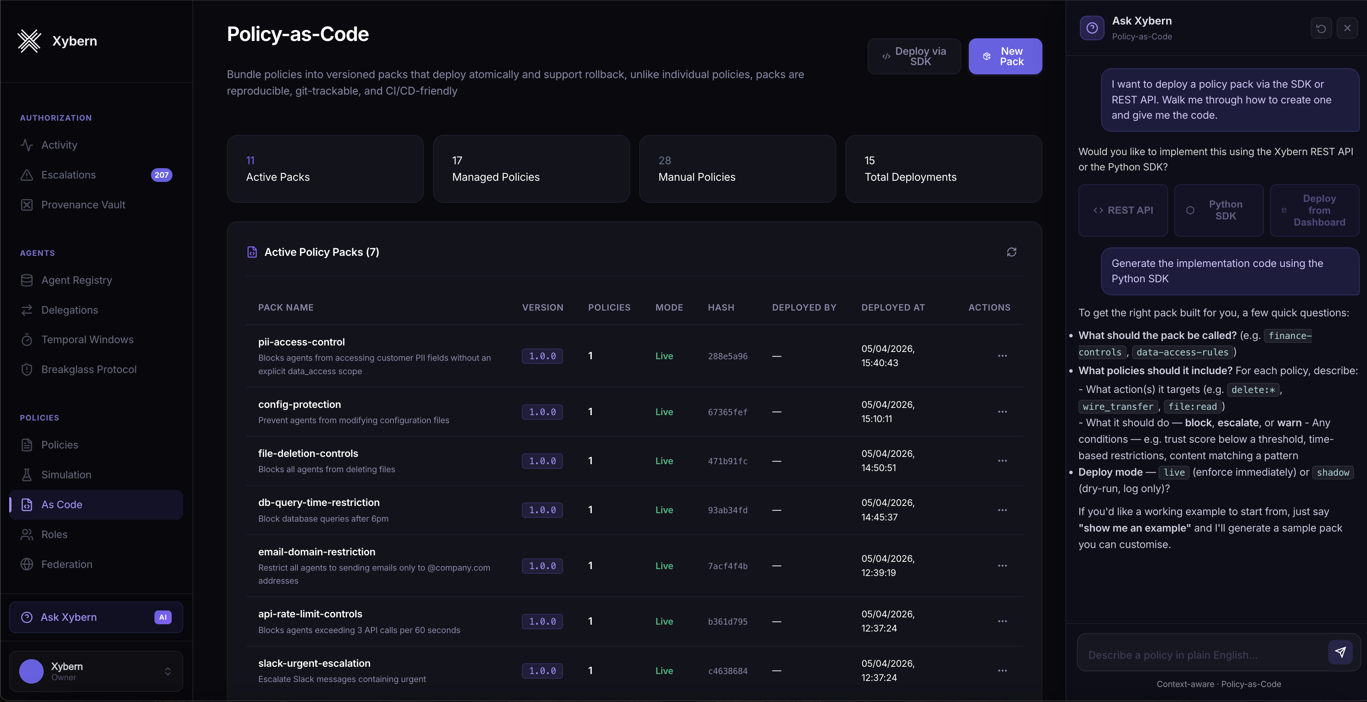Open actions menu for email-domain-restriction pack
Viewport: 1367px width, 702px height.
pos(1002,566)
